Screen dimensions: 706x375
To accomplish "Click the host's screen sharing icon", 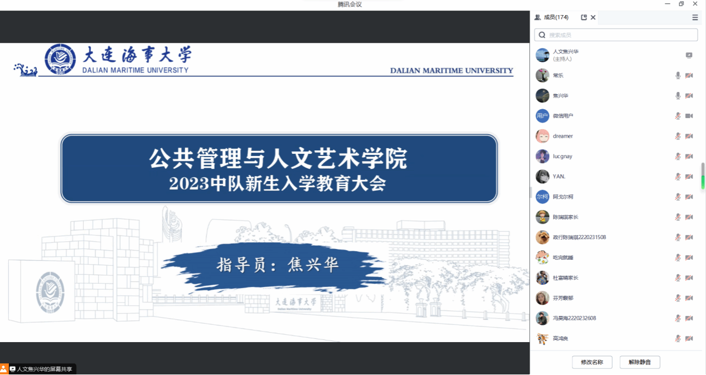I will pyautogui.click(x=689, y=55).
